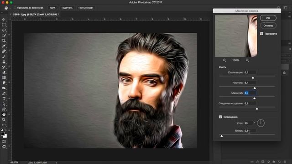Open the workspace switcher in options bar
Viewport: 292px width, 164px height.
285,8
